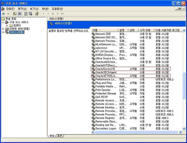Image resolution: width=187 pixels, height=143 pixels.
Task: Click the vertical scrollbar up arrow
Action: (184, 30)
